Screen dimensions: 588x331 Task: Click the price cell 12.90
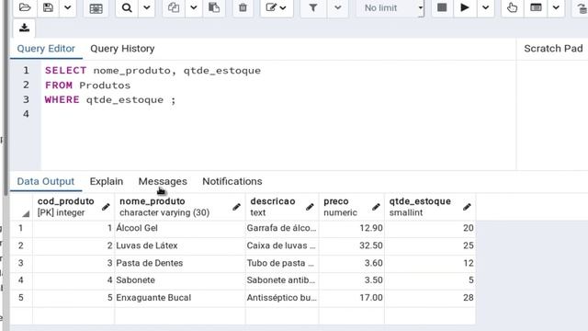pyautogui.click(x=352, y=228)
